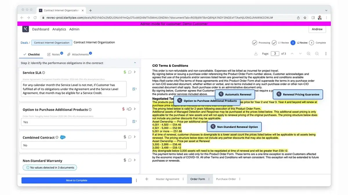Open the Purchase Order document tab

226,179
